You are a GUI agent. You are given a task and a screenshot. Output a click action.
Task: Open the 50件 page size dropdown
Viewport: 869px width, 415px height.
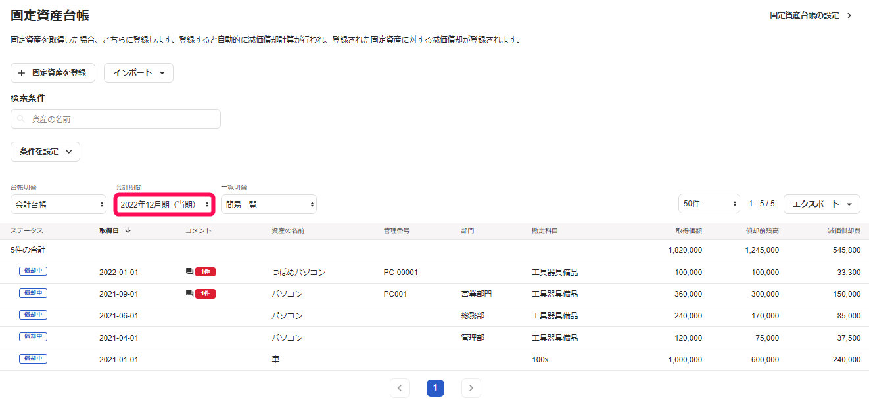(709, 204)
